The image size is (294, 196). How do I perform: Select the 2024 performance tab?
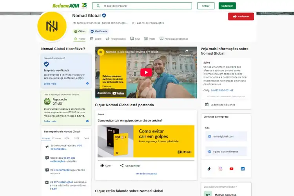click(x=67, y=138)
